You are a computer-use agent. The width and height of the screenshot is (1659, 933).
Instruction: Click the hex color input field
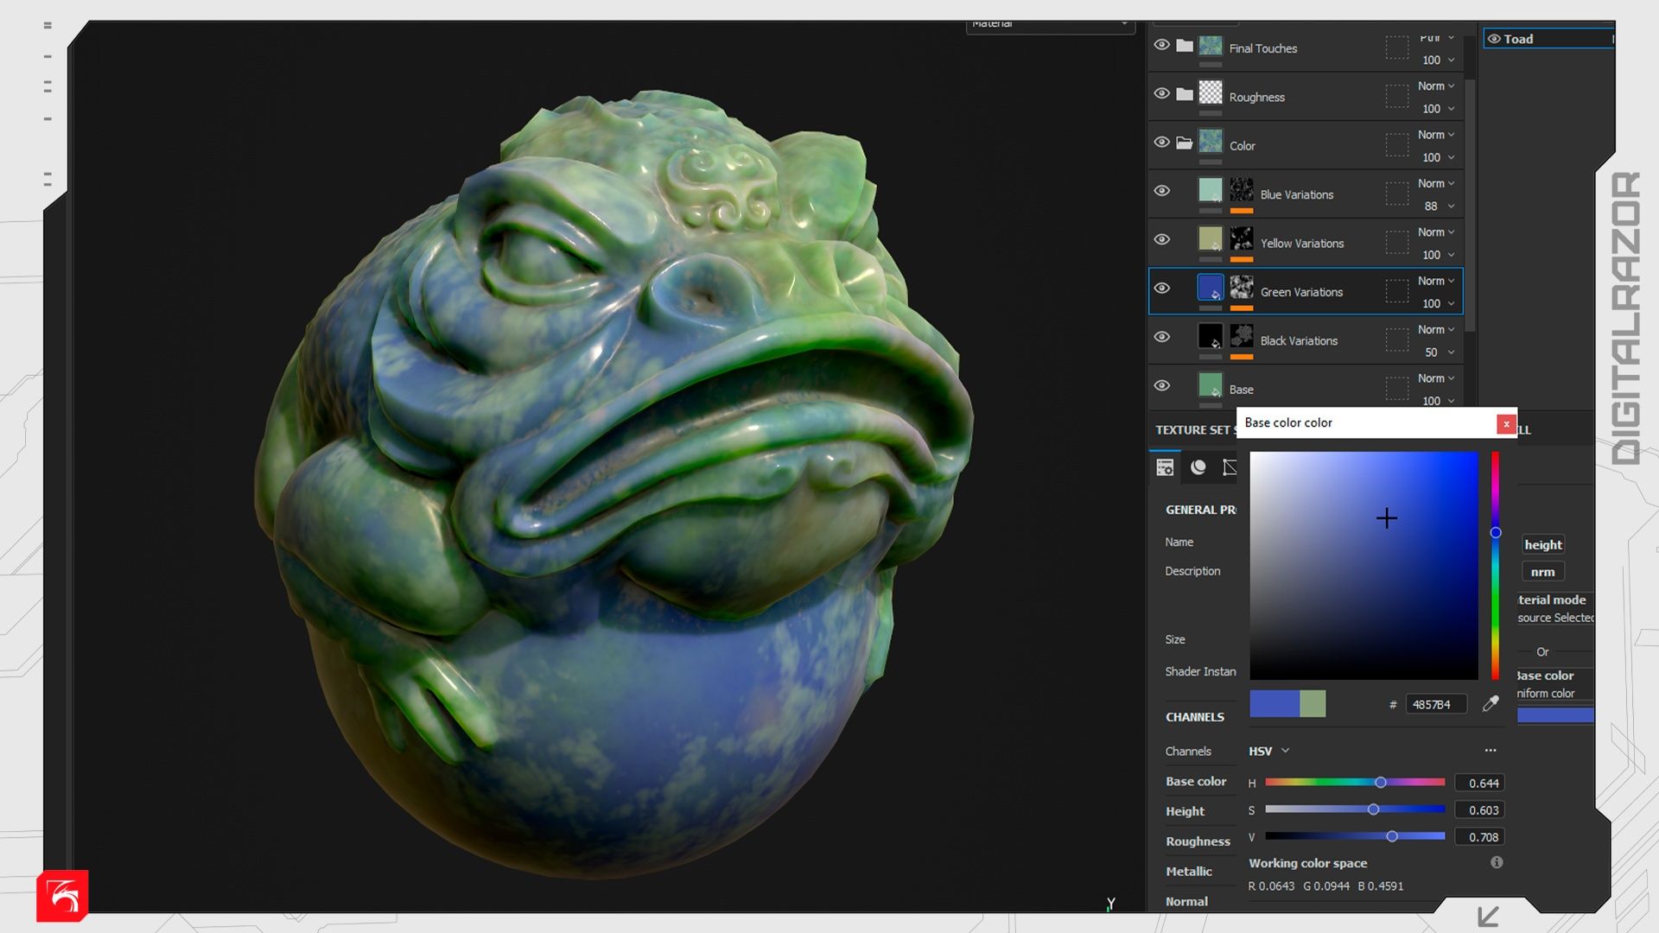(1434, 705)
